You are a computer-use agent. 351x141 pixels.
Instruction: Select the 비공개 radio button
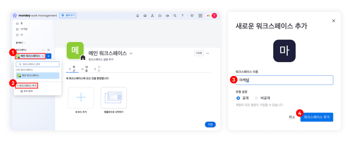click(256, 98)
